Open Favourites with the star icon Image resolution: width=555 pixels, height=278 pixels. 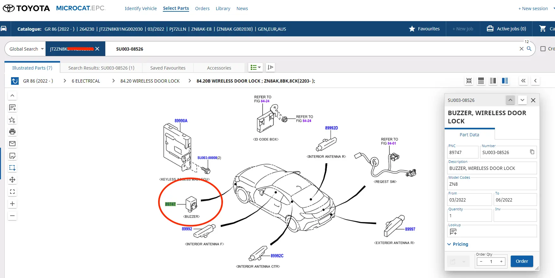pyautogui.click(x=424, y=29)
